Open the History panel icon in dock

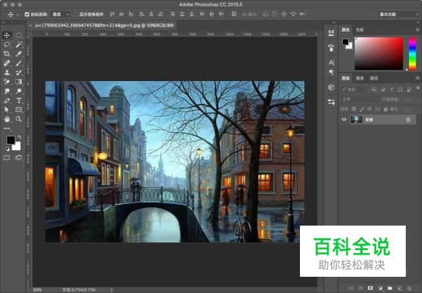[331, 33]
